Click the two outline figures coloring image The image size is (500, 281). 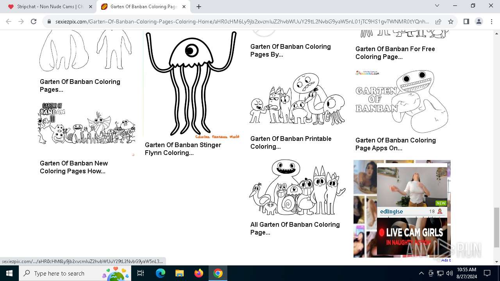pos(87,51)
